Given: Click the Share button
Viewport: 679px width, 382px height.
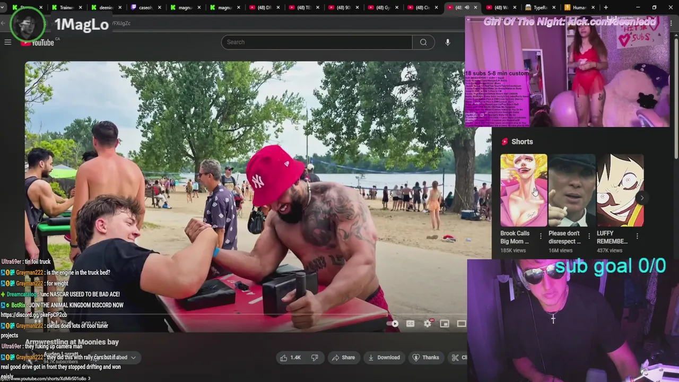Looking at the screenshot, I should (343, 358).
